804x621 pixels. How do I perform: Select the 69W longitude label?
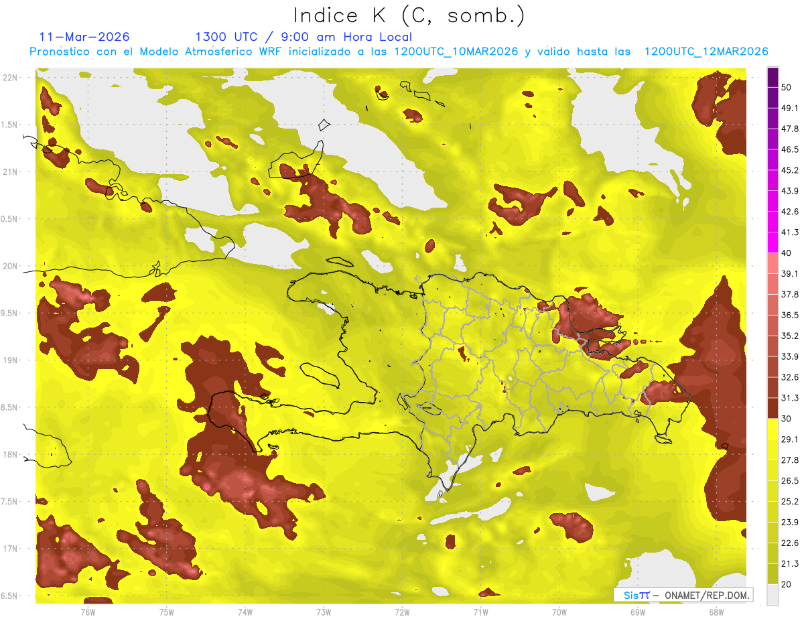637,612
